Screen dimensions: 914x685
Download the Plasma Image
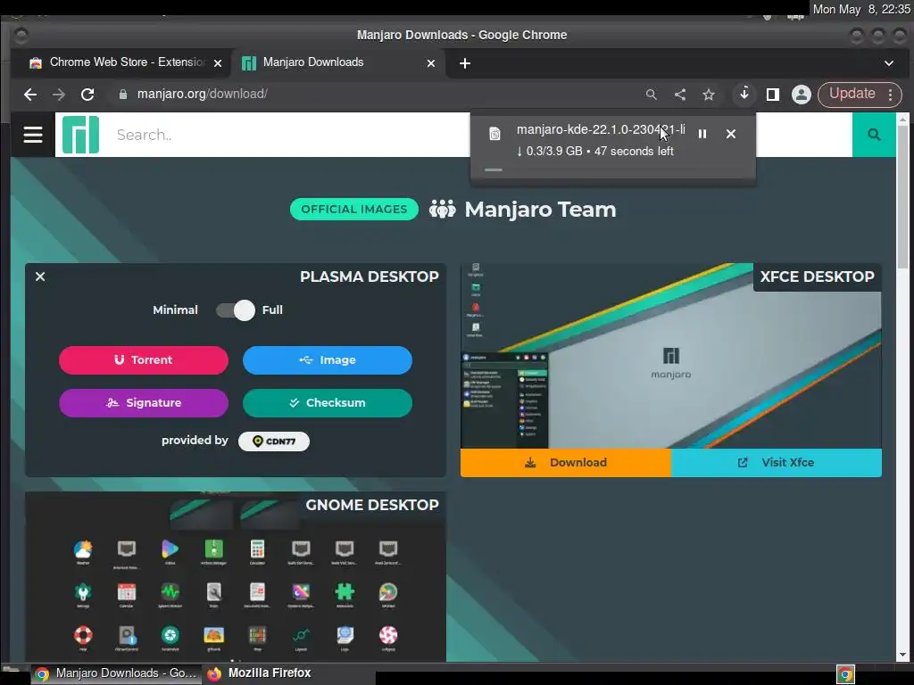click(328, 360)
